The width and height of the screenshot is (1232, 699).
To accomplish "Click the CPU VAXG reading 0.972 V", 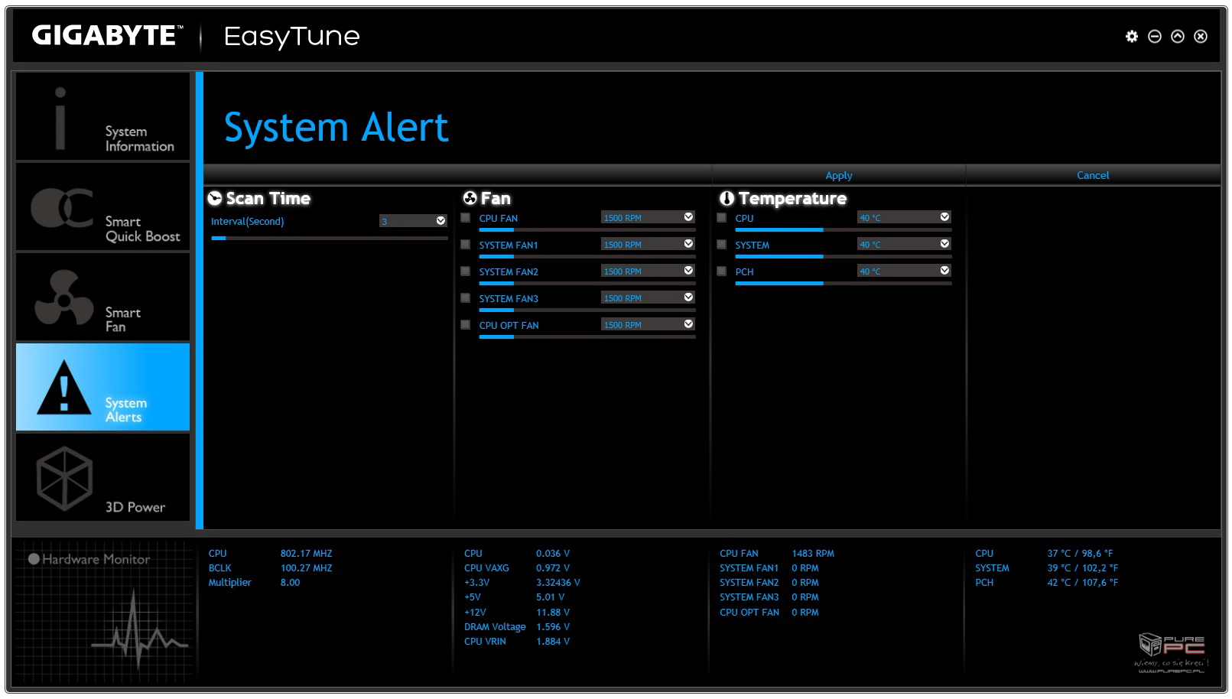I will pos(553,567).
